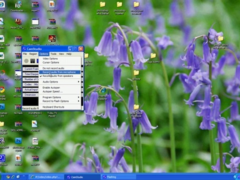Open the bugs bunny folder
The image size is (240, 180).
pyautogui.click(x=153, y=56)
